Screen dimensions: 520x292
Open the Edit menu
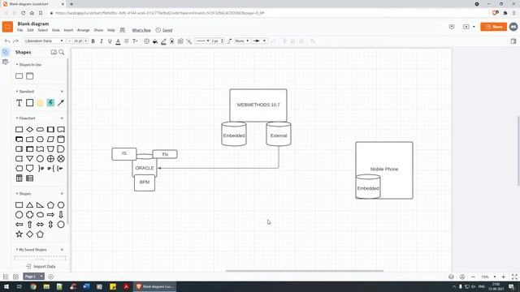point(31,30)
